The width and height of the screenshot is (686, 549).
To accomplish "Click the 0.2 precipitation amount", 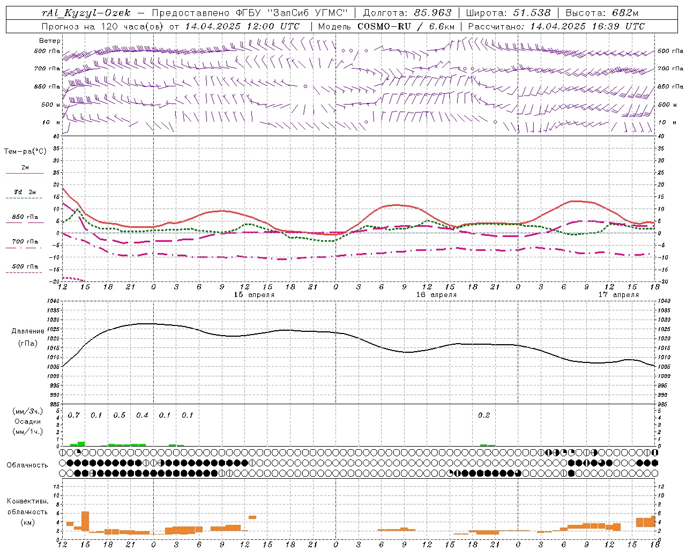I will pyautogui.click(x=484, y=416).
